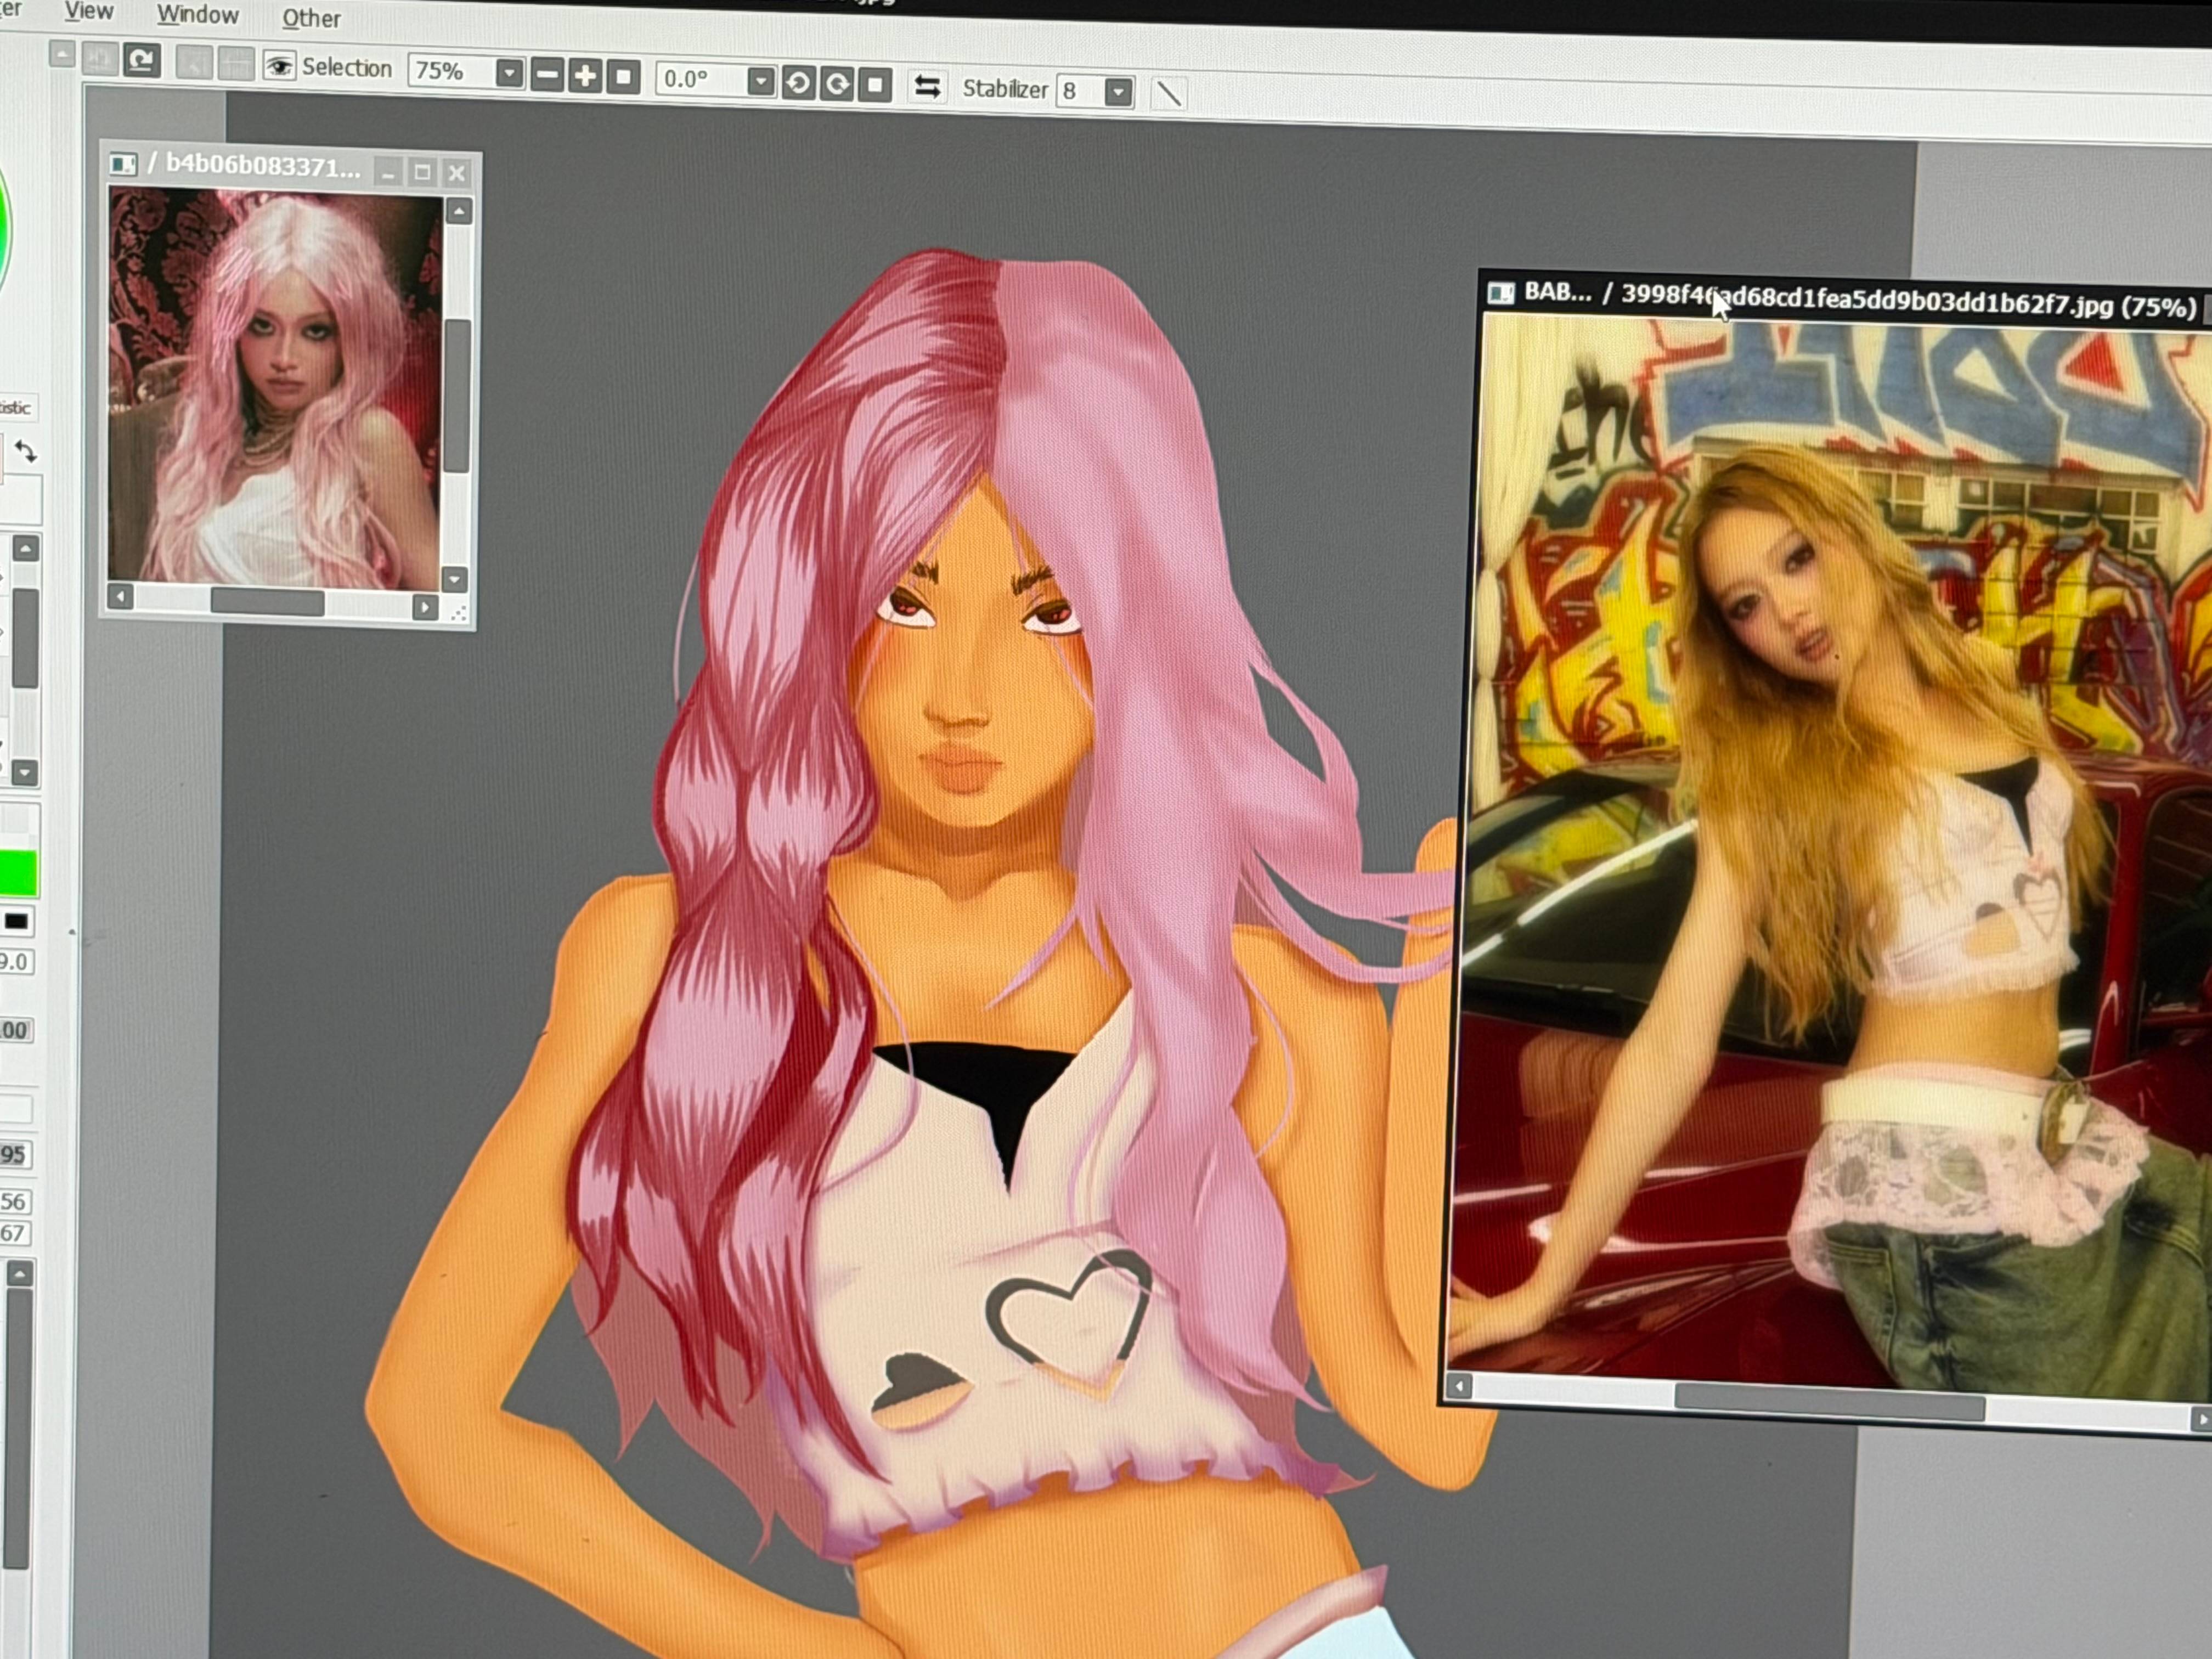This screenshot has height=1659, width=2212.
Task: Swap foreground and background colors arrow
Action: coord(26,453)
